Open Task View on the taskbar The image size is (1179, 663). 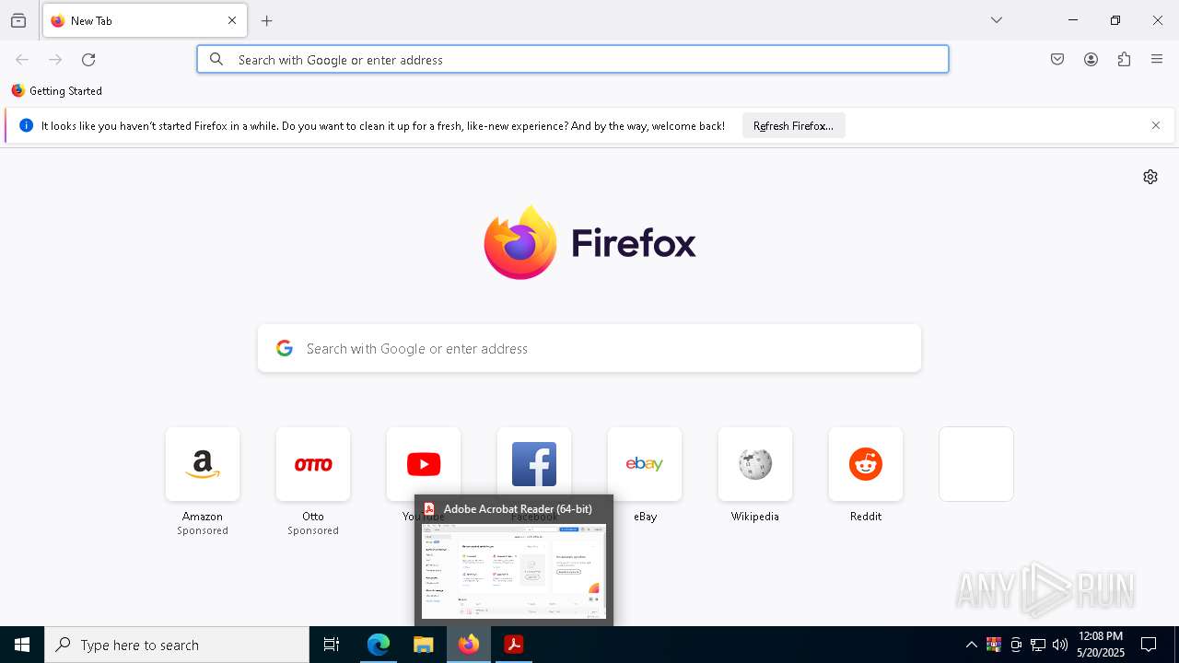click(x=332, y=645)
